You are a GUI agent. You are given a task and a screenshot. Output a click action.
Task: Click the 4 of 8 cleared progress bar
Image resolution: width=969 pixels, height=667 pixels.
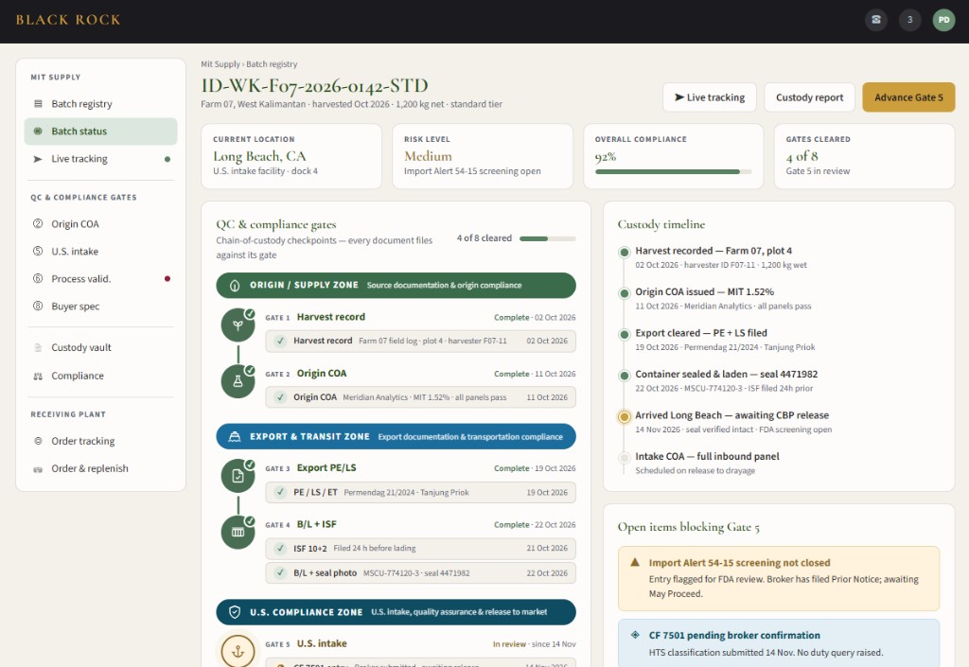coord(548,238)
